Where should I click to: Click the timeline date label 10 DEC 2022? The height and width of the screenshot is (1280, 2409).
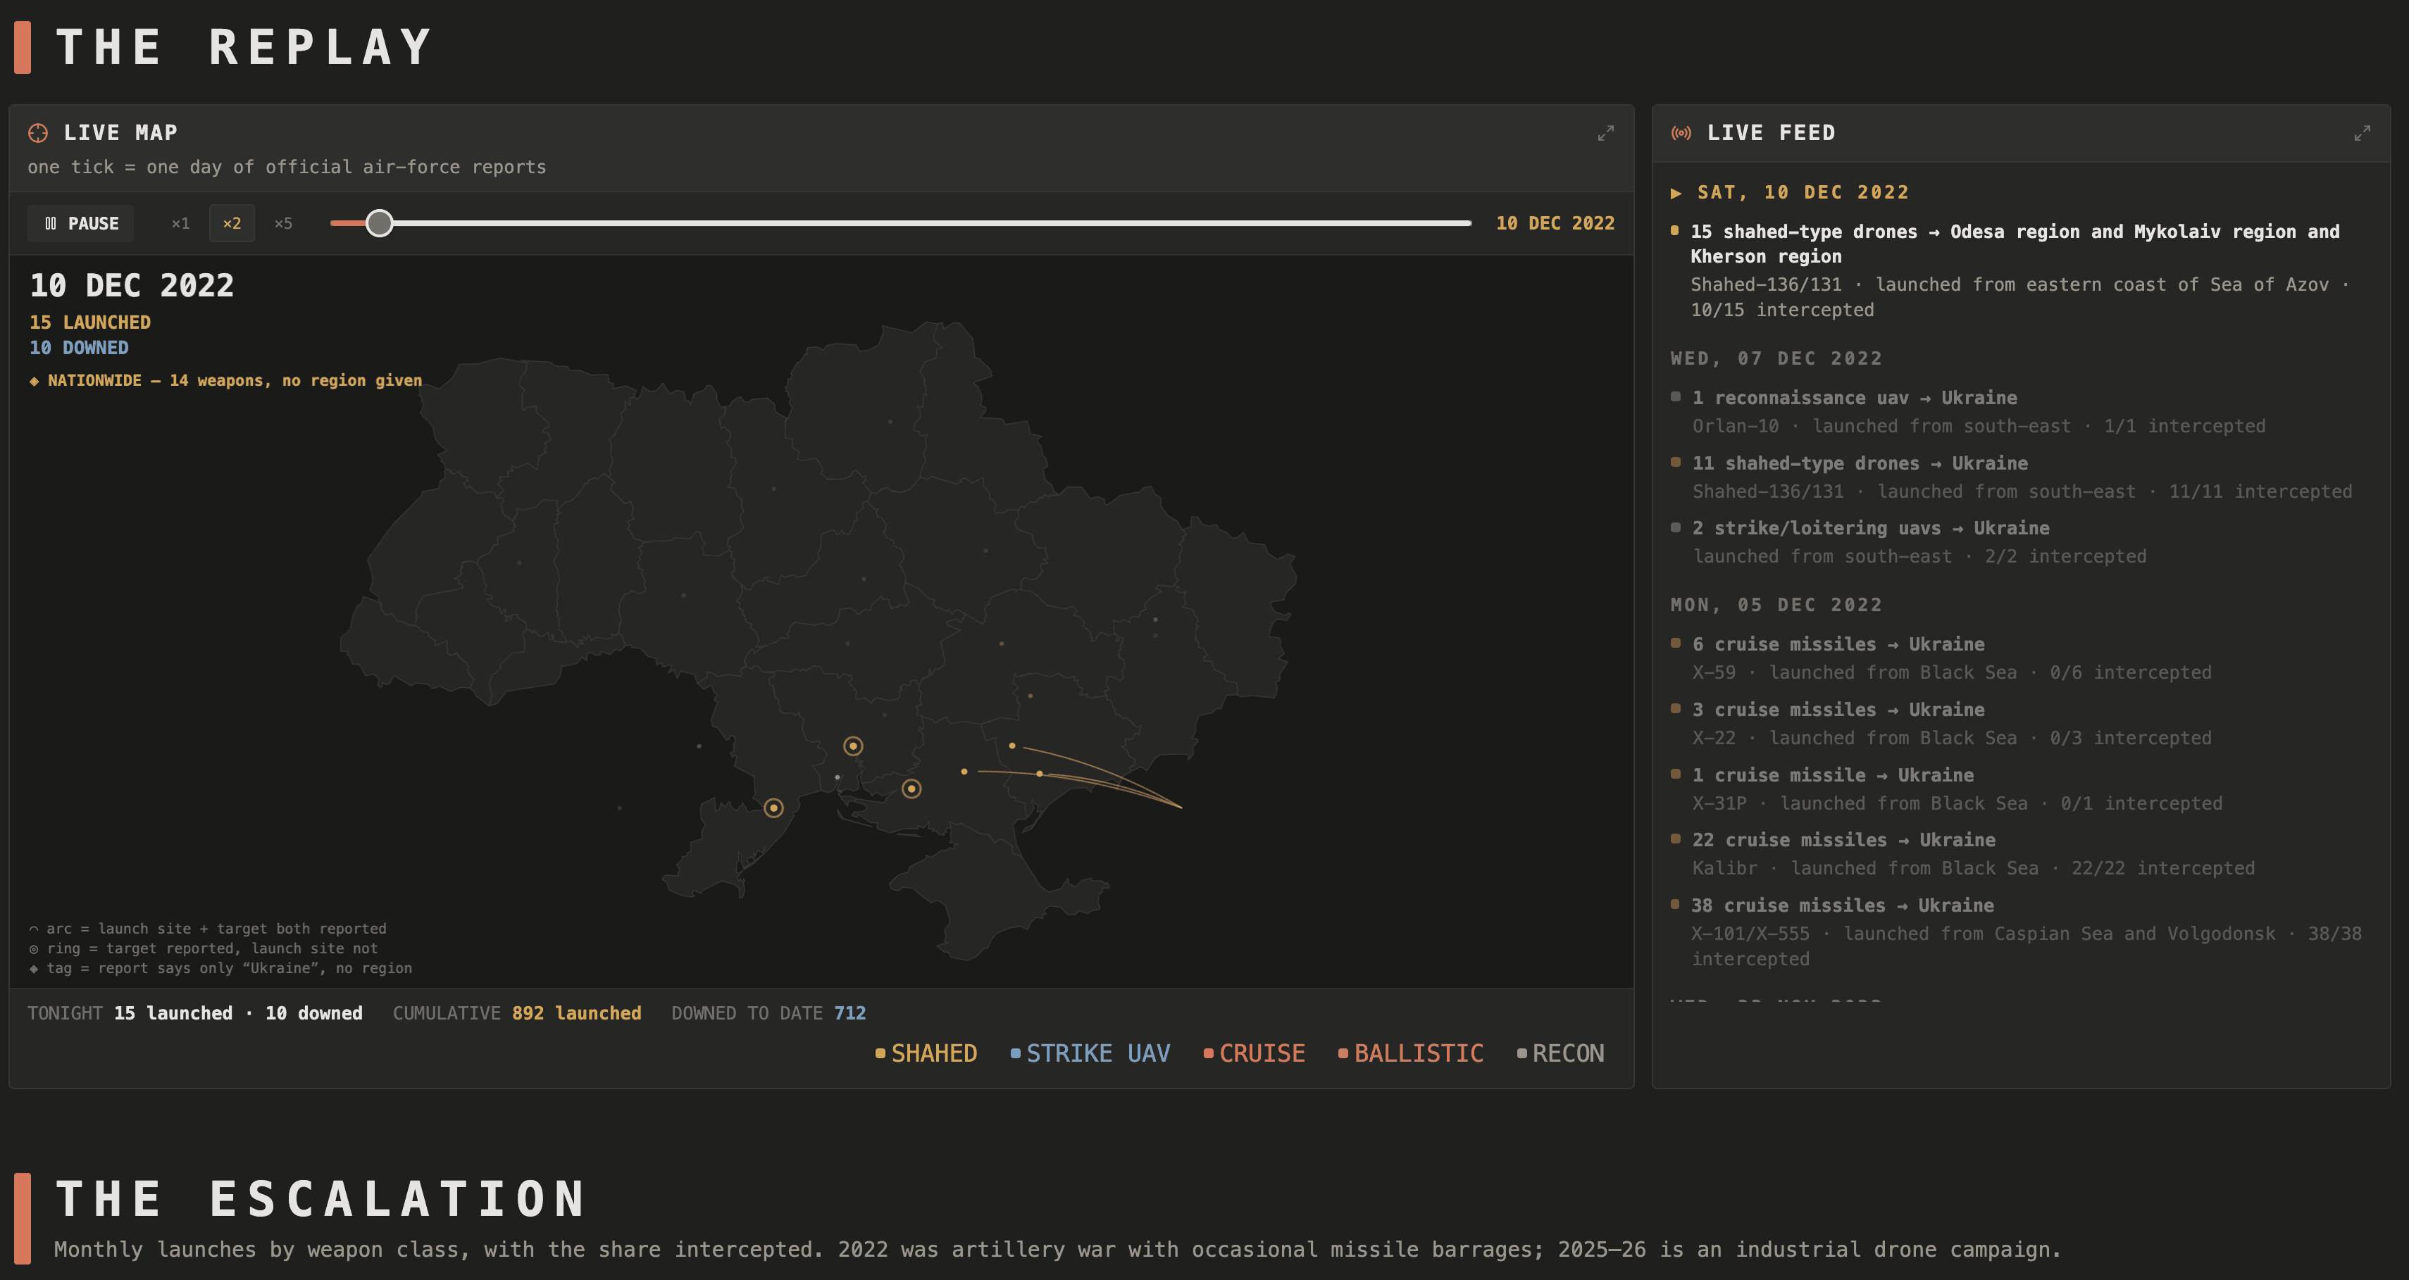click(x=1555, y=223)
